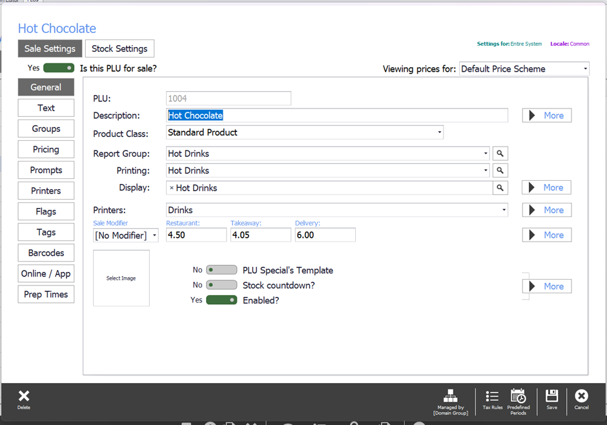This screenshot has height=425, width=607.
Task: Select the Groups side tab
Action: pyautogui.click(x=46, y=129)
